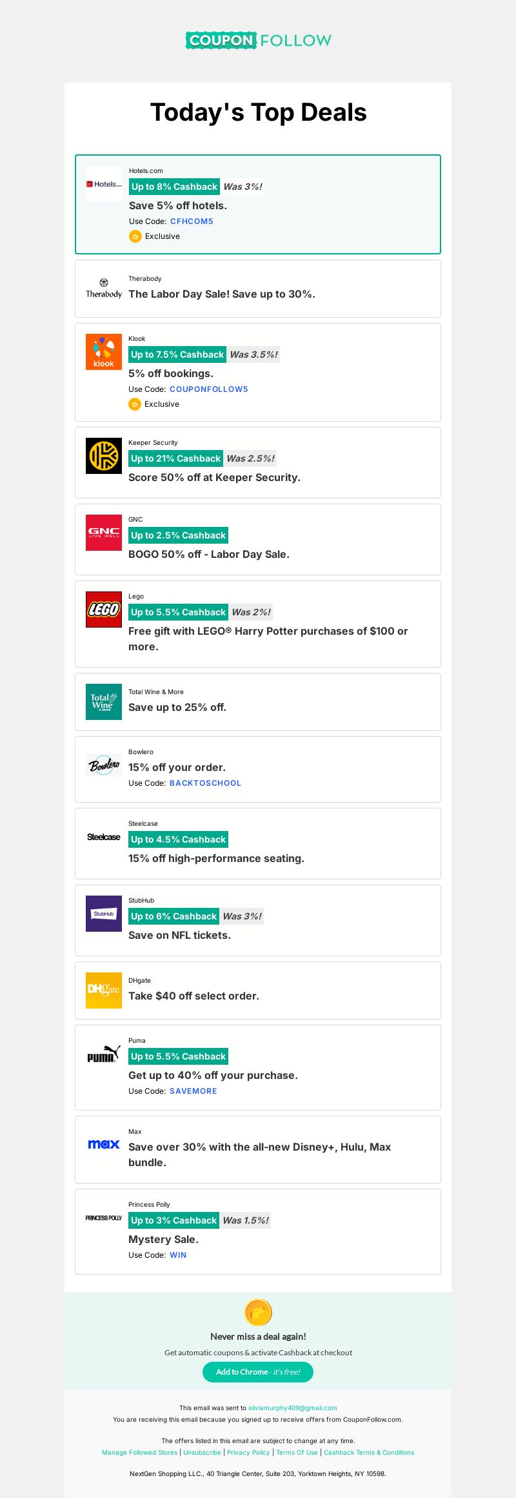This screenshot has height=1498, width=516.
Task: Open Cashback Terms & Conditions link
Action: 369,1452
